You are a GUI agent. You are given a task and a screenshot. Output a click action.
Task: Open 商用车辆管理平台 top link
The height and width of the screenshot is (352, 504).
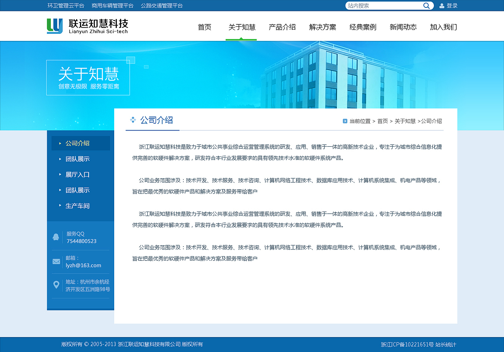pos(113,6)
